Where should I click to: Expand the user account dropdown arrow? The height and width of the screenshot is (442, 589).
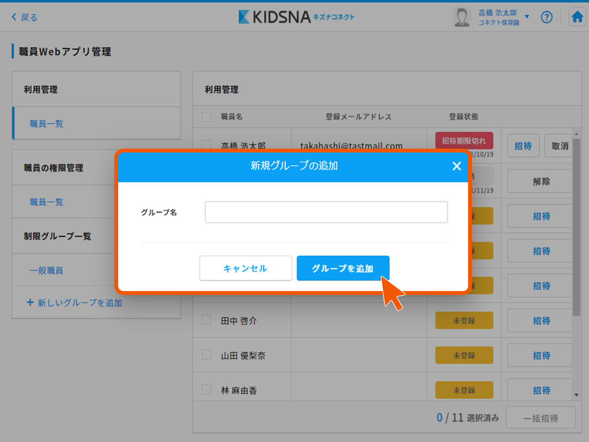527,17
